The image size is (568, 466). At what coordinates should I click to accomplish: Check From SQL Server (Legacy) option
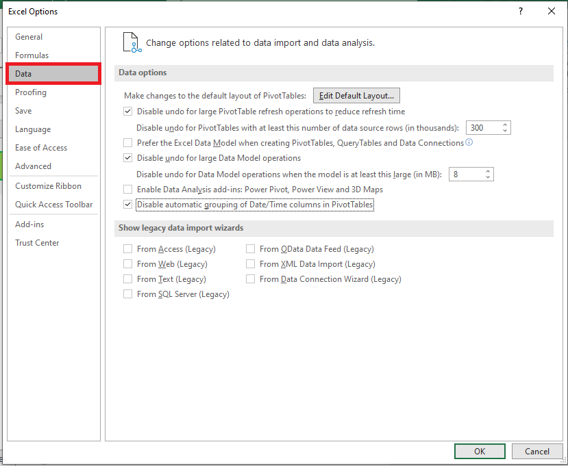pos(127,294)
